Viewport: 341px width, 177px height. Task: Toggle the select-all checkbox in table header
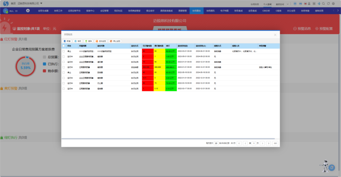[64, 46]
